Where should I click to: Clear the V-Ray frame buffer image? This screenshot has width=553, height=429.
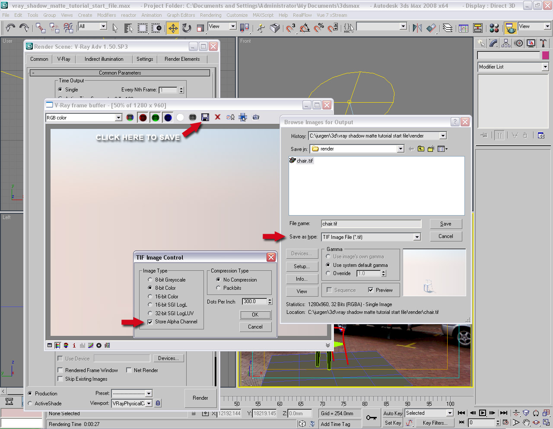click(x=217, y=117)
